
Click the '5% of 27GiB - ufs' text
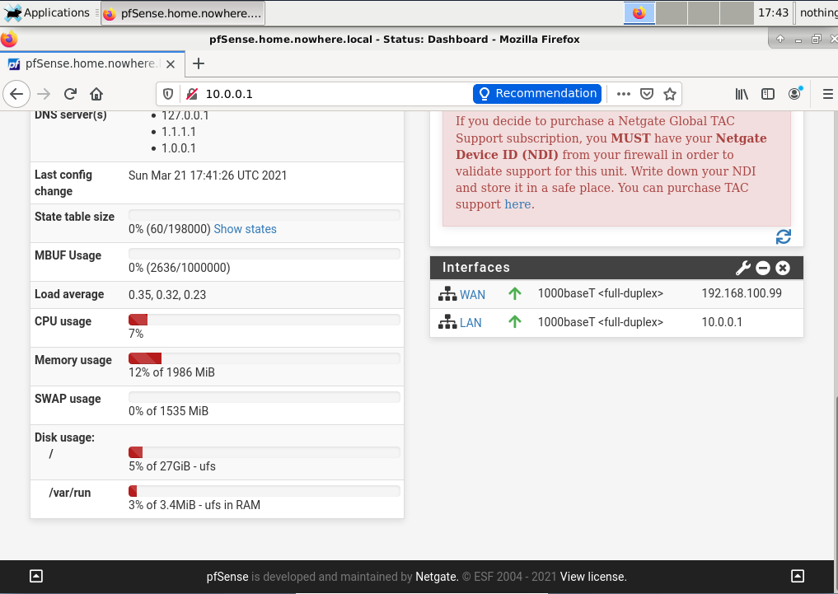(x=172, y=466)
